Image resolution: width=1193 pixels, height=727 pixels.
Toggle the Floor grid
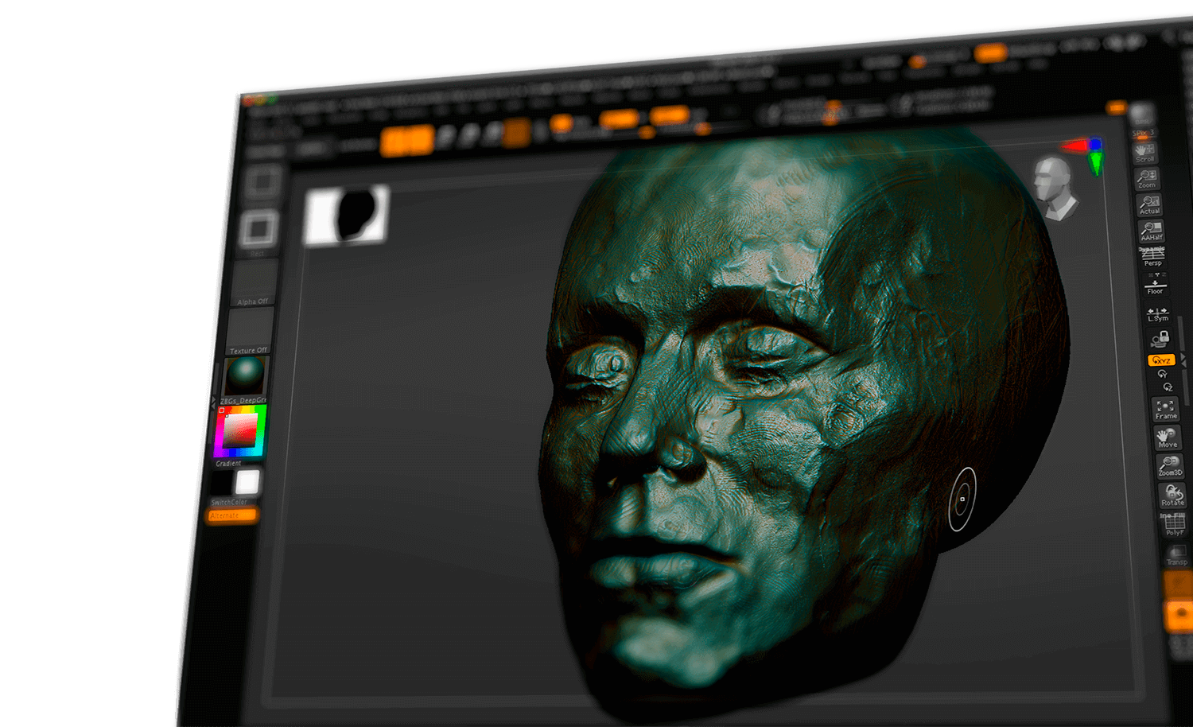pyautogui.click(x=1155, y=285)
